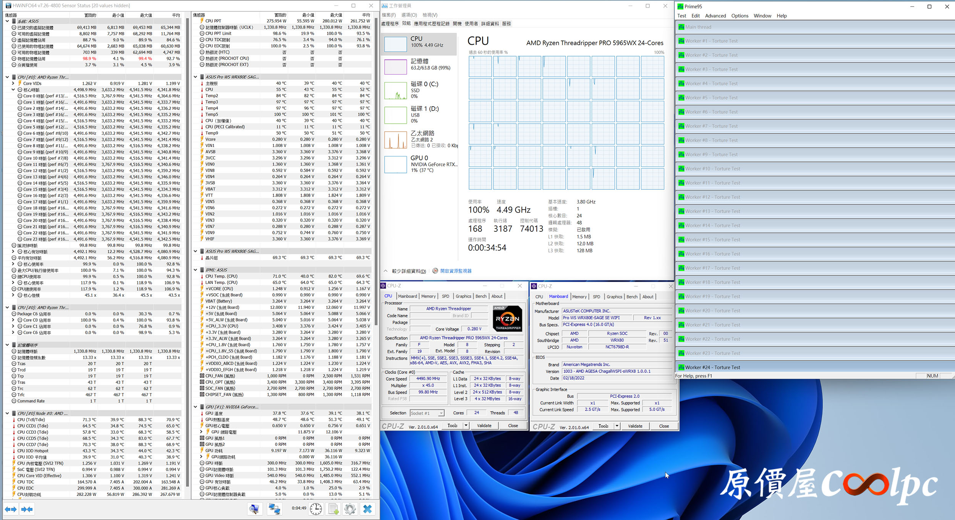The height and width of the screenshot is (520, 955).
Task: Click Close button in right CPU-Z
Action: [664, 426]
